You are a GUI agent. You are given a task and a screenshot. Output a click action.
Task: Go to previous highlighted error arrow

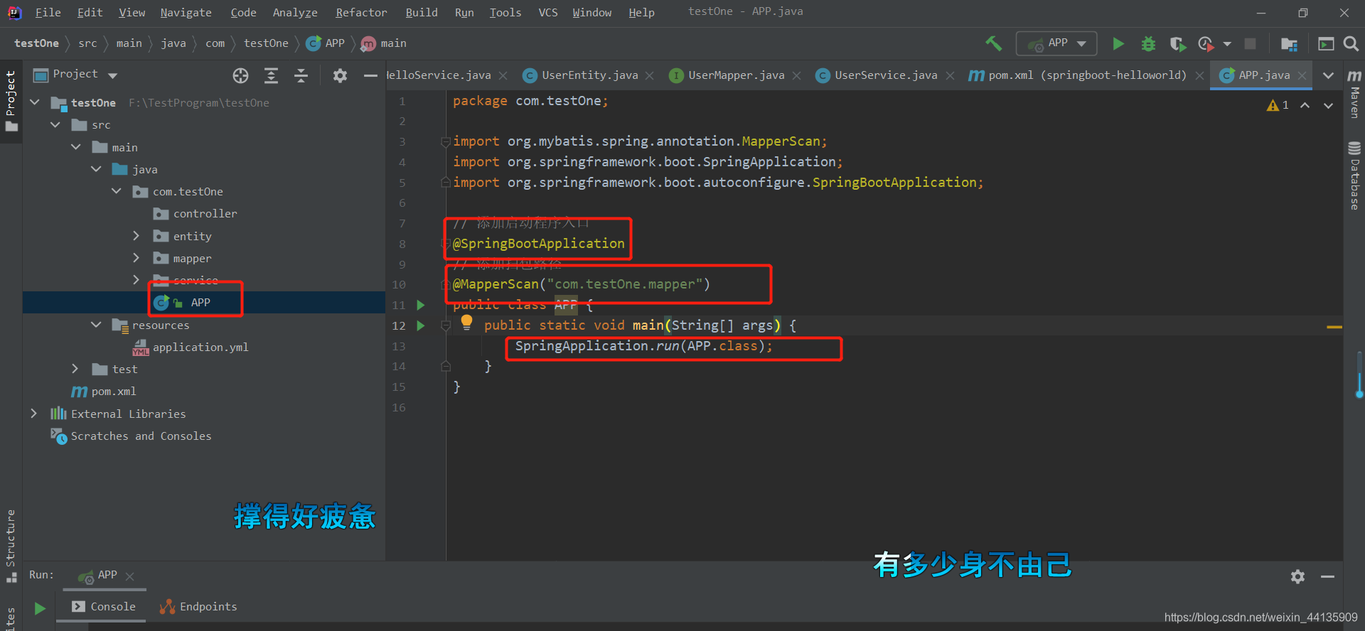click(x=1305, y=105)
